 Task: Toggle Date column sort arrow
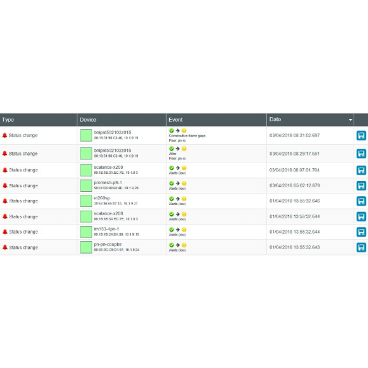tap(350, 120)
